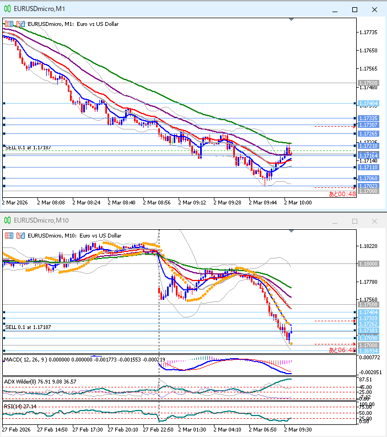The width and height of the screenshot is (387, 437).
Task: Toggle one-click trading icon in M1 chart
Action: click(20, 24)
